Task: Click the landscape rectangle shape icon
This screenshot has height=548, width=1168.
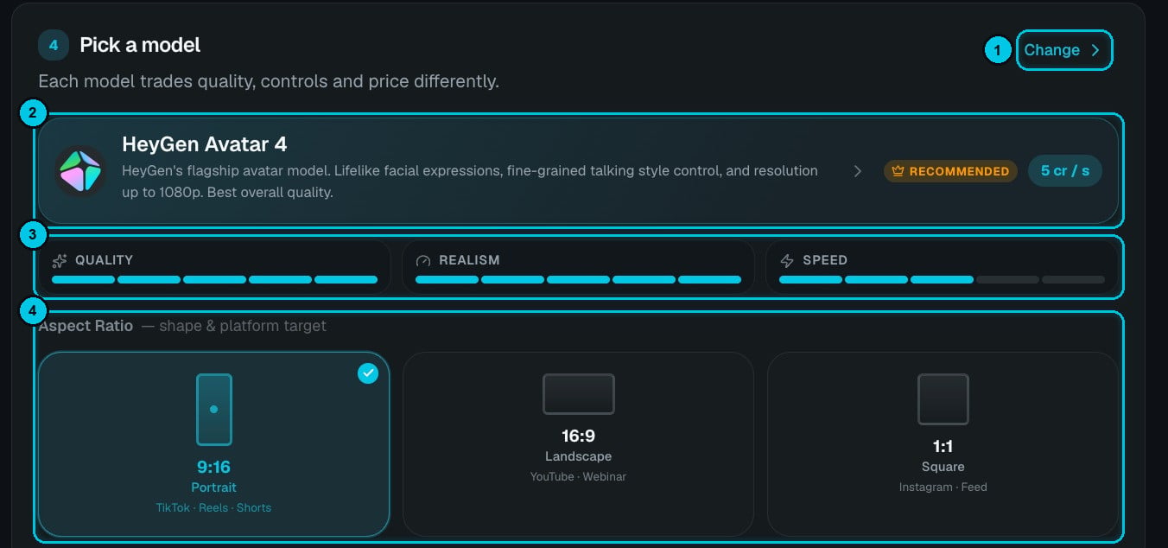Action: tap(579, 394)
